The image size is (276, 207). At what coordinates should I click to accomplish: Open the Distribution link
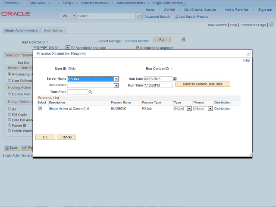[222, 109]
